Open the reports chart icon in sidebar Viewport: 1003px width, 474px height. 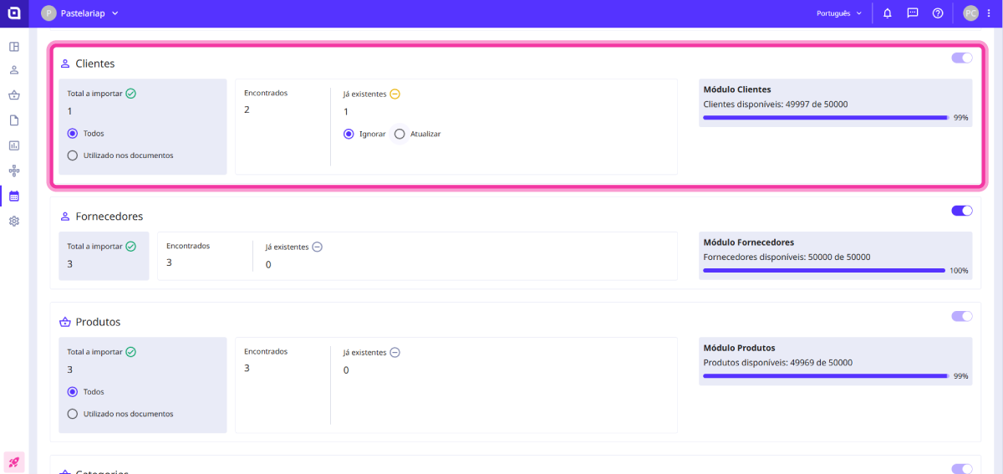(14, 145)
